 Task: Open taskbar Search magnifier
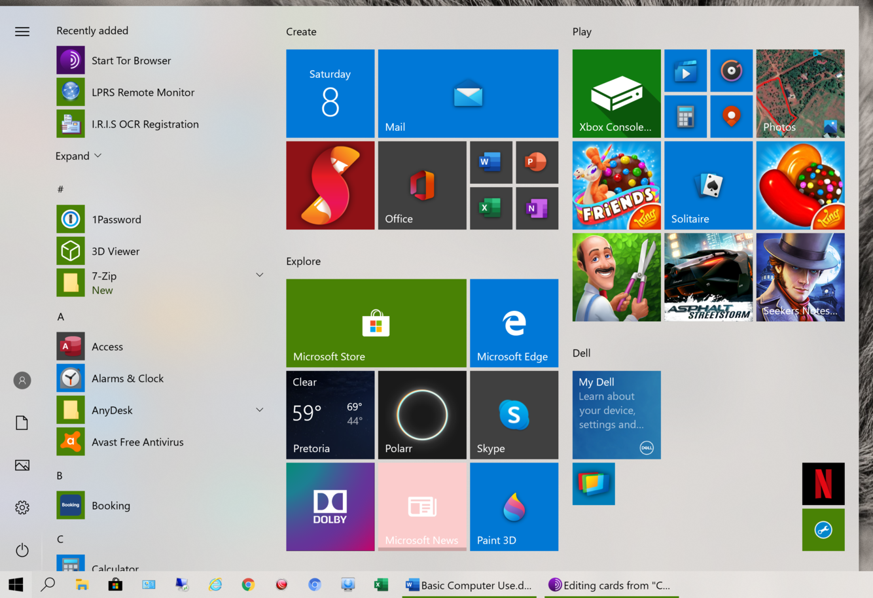(x=48, y=585)
